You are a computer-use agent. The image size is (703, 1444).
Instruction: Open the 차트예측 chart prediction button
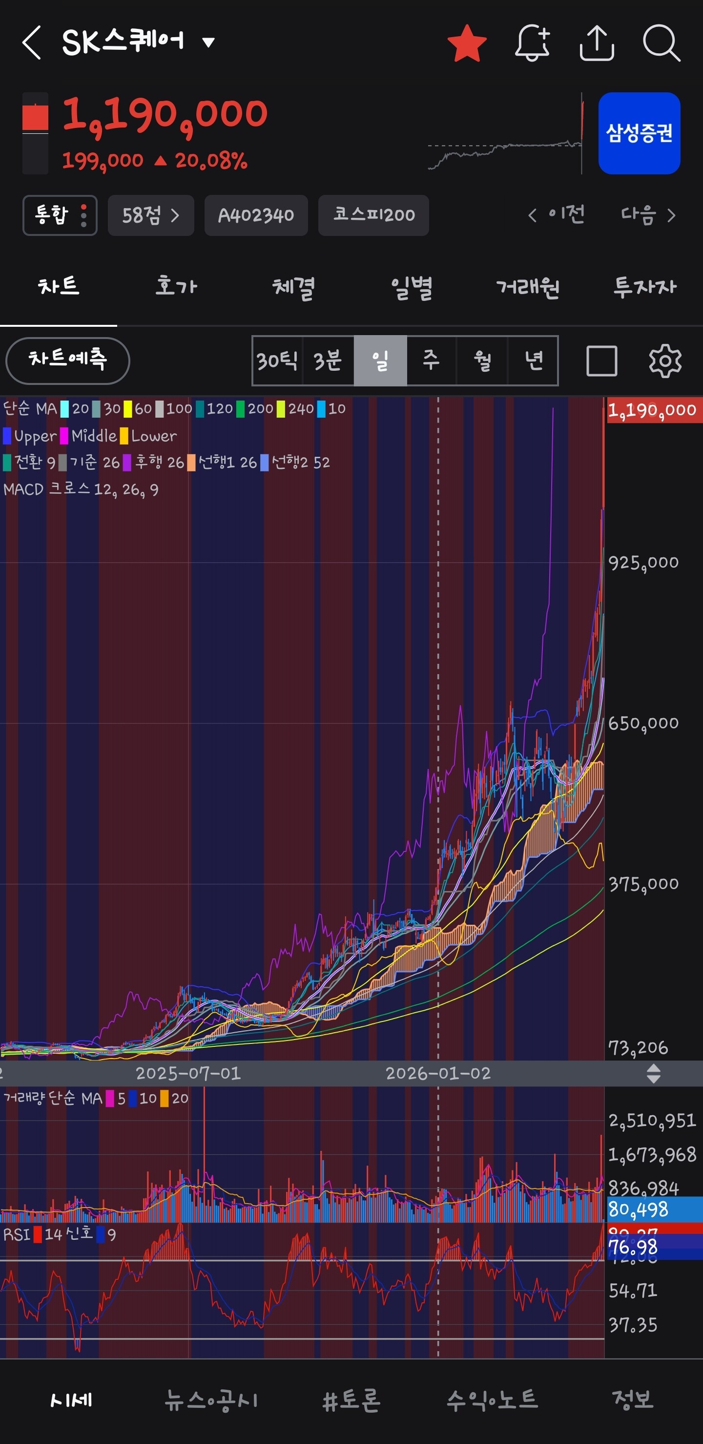(68, 361)
